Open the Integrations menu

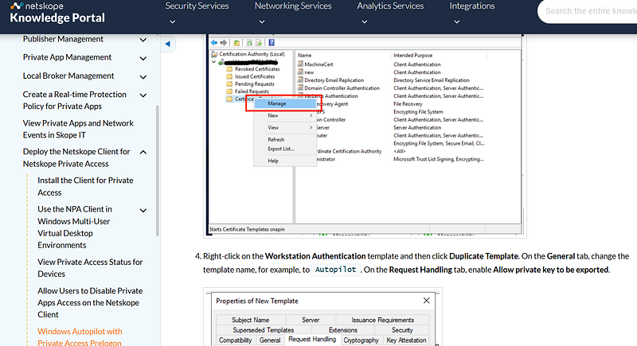[x=472, y=6]
